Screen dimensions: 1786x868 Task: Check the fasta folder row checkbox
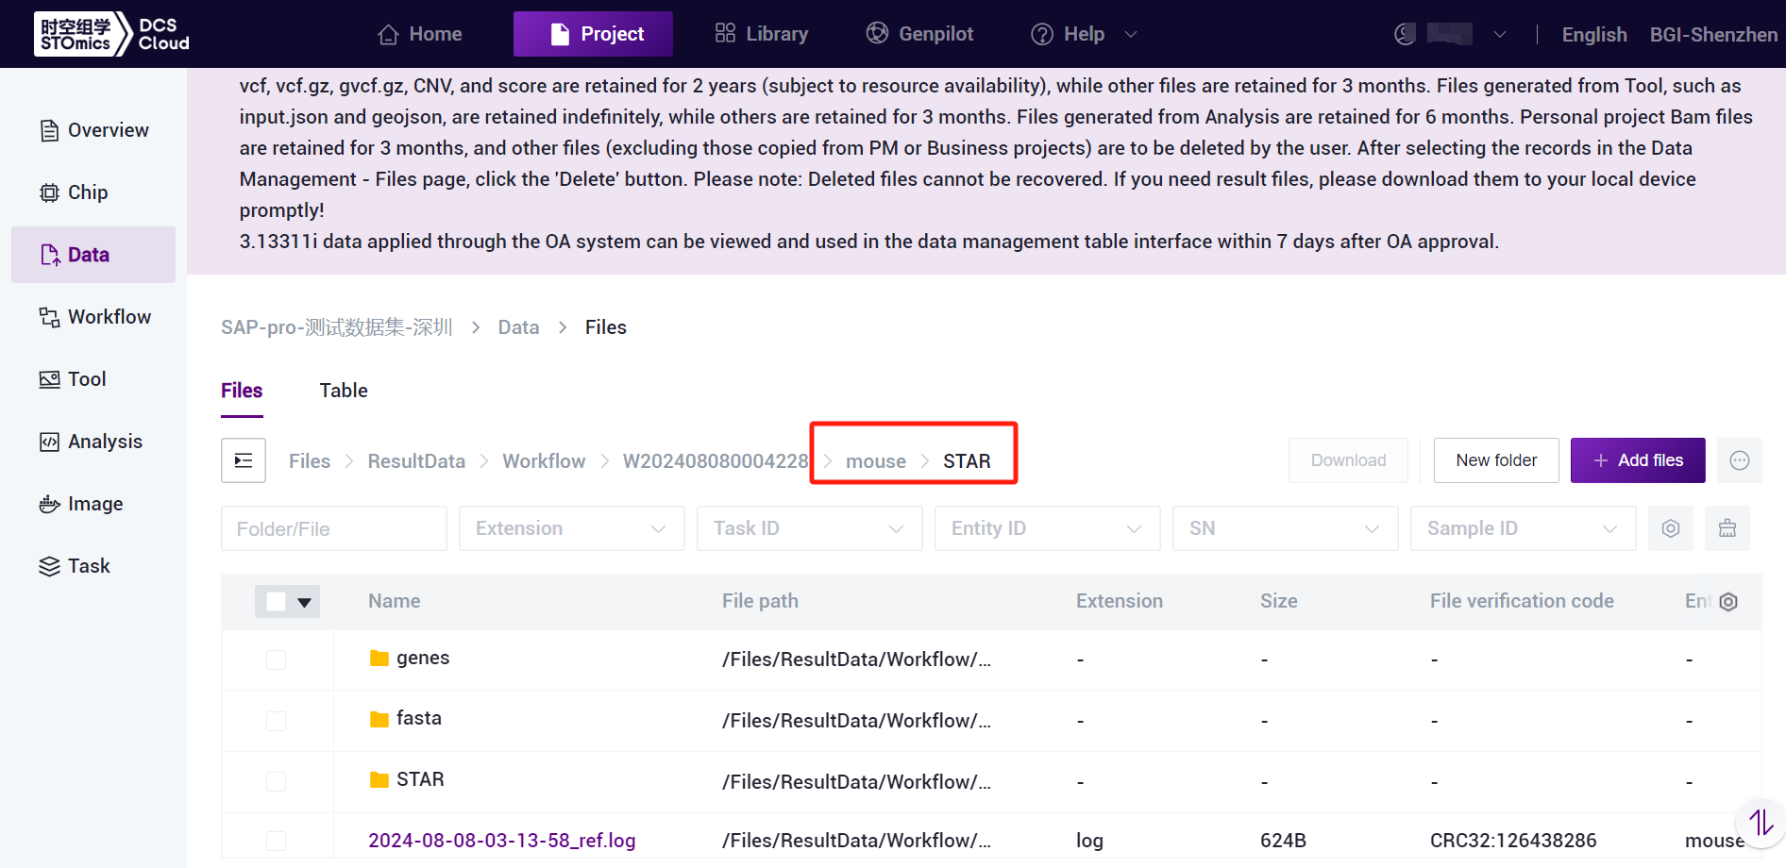pos(276,721)
